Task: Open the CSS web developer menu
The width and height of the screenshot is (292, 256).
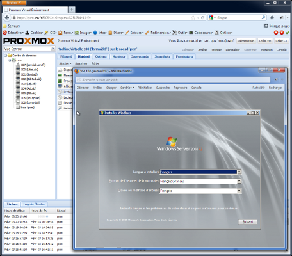Action: tap(51, 33)
